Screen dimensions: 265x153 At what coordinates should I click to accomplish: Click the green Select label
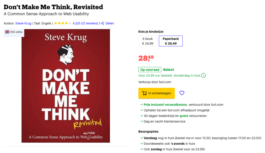[x=168, y=70]
